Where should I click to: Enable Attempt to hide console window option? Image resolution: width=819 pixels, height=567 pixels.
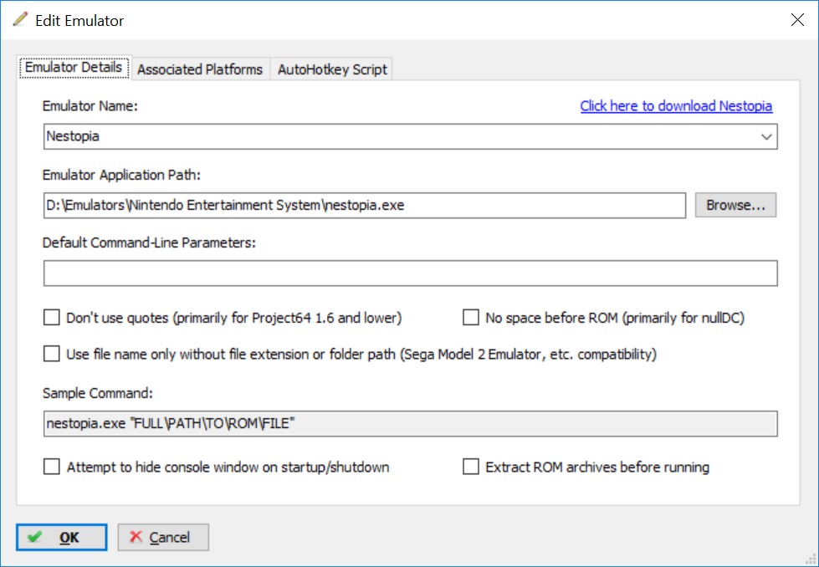coord(52,467)
